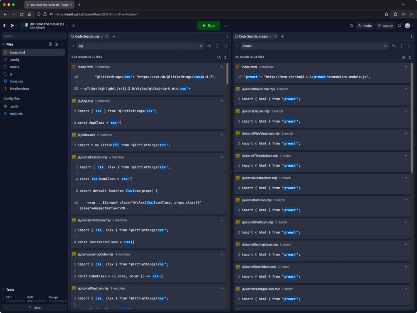Open the Files panel options menu
Viewport: 417px width, 313px height.
coord(63,44)
